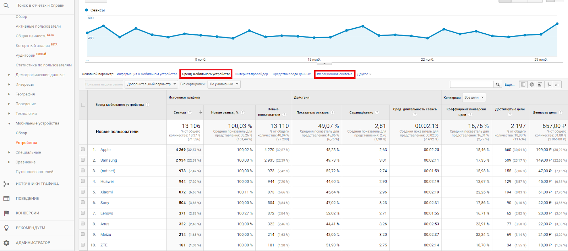The height and width of the screenshot is (251, 568).
Task: Open Traffic Sources section icon
Action: [6, 184]
